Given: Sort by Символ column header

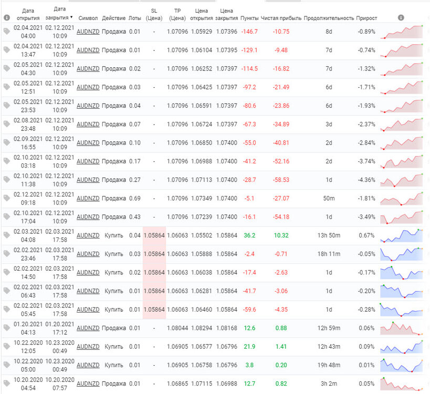Looking at the screenshot, I should click(88, 18).
